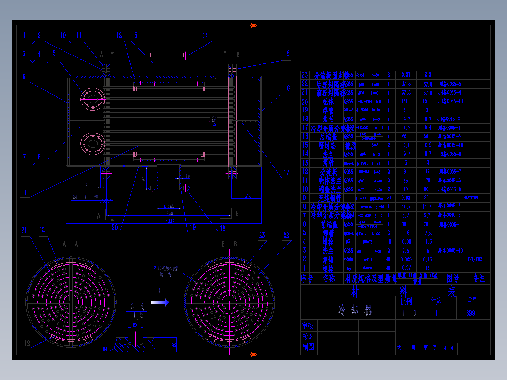Click callout number 17 right of main view

[286, 173]
